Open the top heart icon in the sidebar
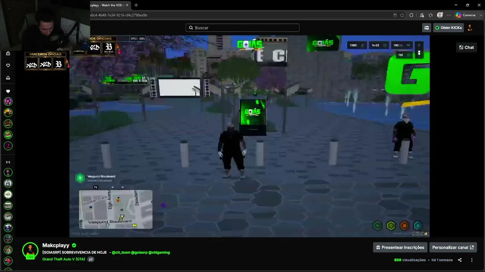The image size is (485, 272). click(x=8, y=65)
